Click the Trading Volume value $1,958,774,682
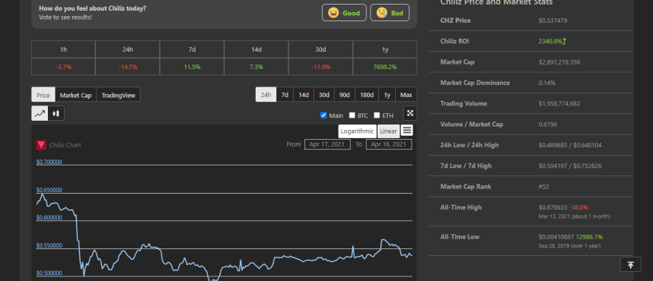653x281 pixels. tap(559, 103)
